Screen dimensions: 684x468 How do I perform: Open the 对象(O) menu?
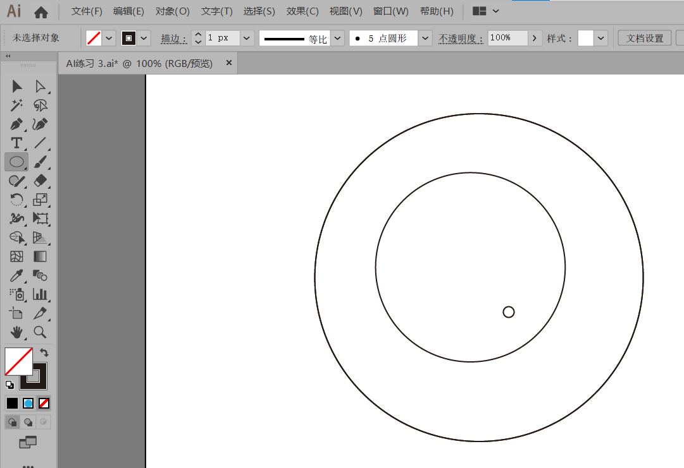click(172, 11)
